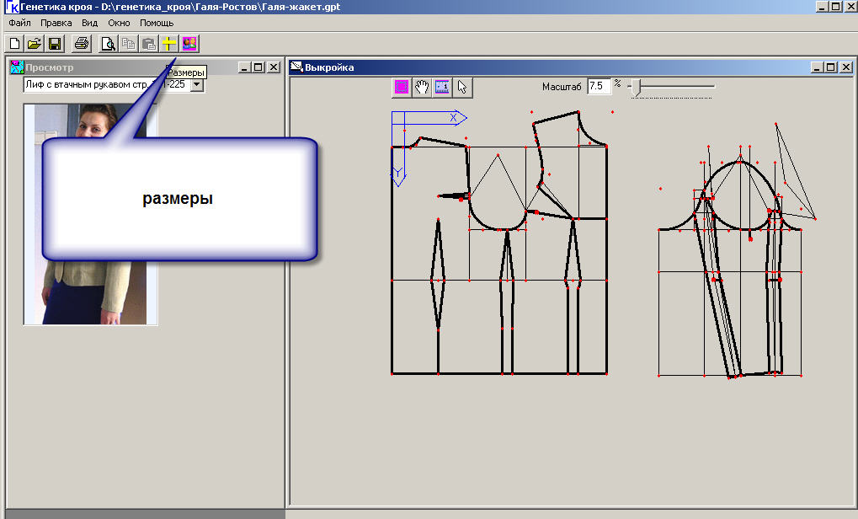858x519 pixels.
Task: Maximize the Просмотр window
Action: point(258,67)
